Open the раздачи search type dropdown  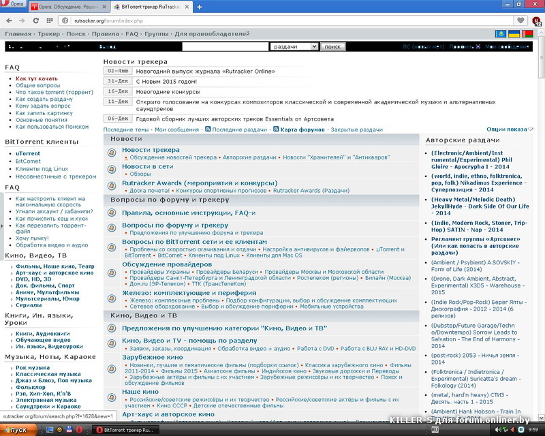[294, 46]
